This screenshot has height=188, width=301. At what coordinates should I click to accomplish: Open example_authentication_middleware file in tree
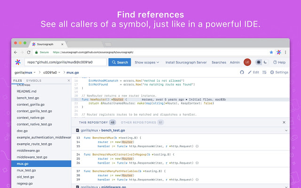pyautogui.click(x=44, y=137)
